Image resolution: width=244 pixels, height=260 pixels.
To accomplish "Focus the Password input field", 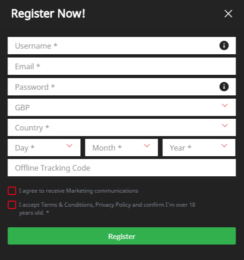I will (x=122, y=87).
